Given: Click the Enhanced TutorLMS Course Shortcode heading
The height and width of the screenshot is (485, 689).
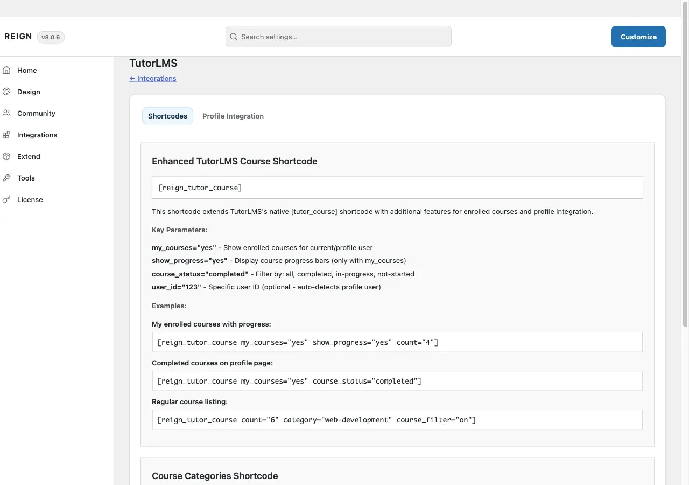Looking at the screenshot, I should pyautogui.click(x=235, y=161).
